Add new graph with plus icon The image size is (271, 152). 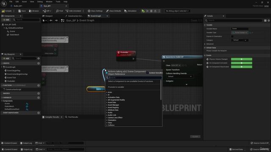pos(39,63)
